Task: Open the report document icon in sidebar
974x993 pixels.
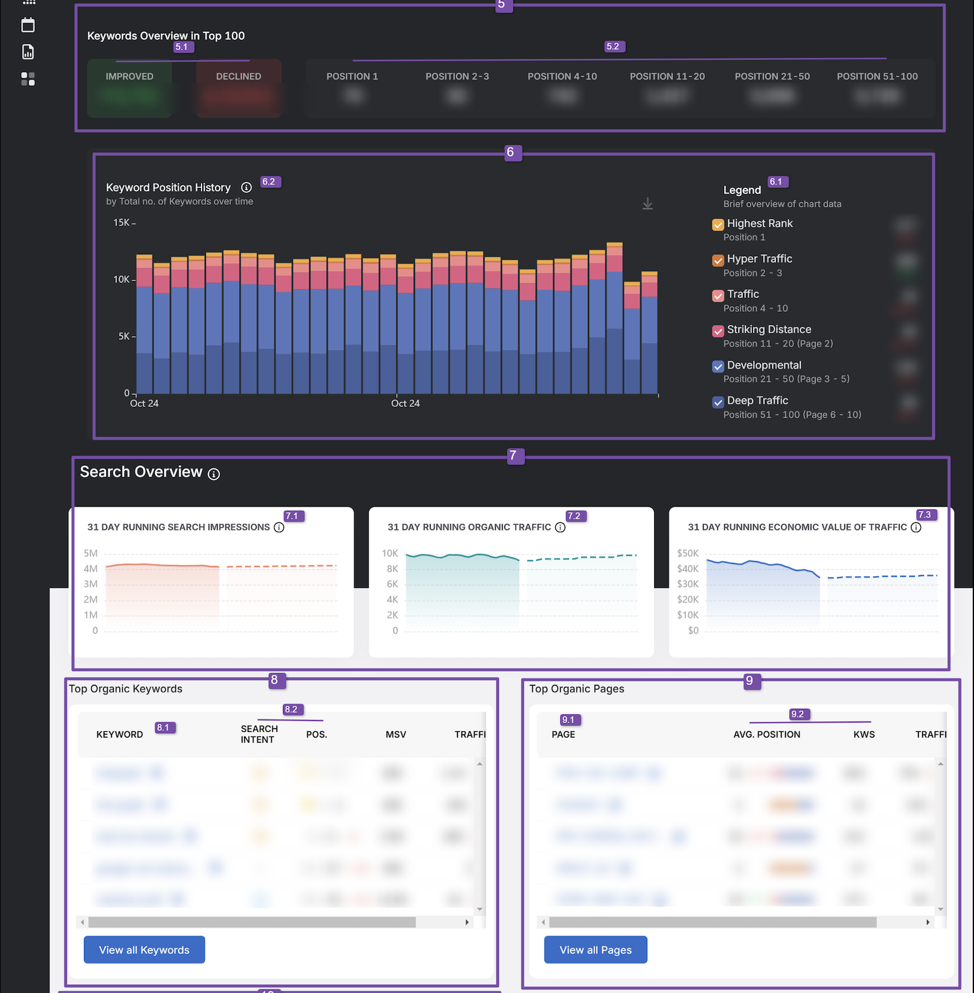Action: coord(28,52)
